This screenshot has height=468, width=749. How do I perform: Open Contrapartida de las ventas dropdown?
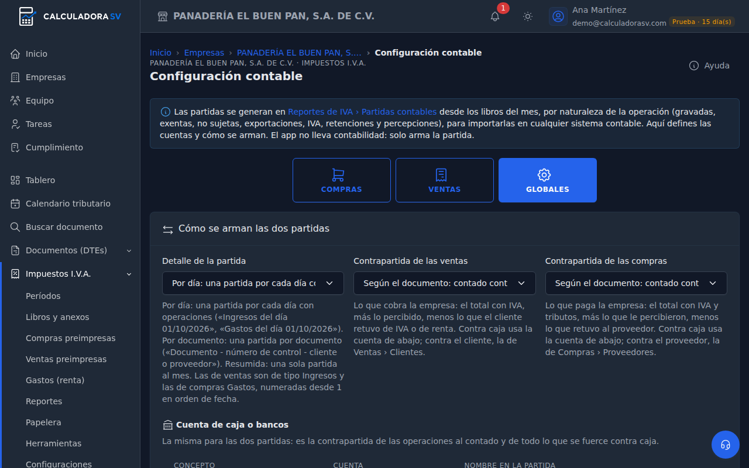click(445, 283)
